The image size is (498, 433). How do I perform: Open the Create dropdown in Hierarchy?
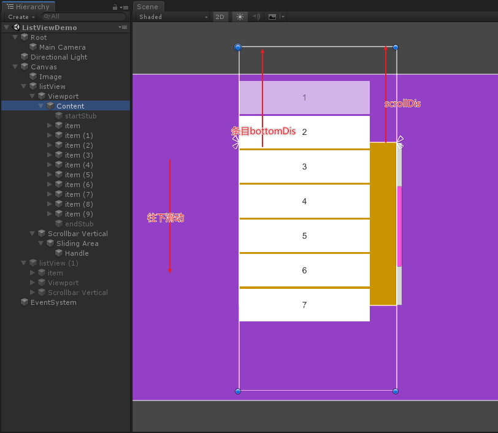tap(21, 17)
